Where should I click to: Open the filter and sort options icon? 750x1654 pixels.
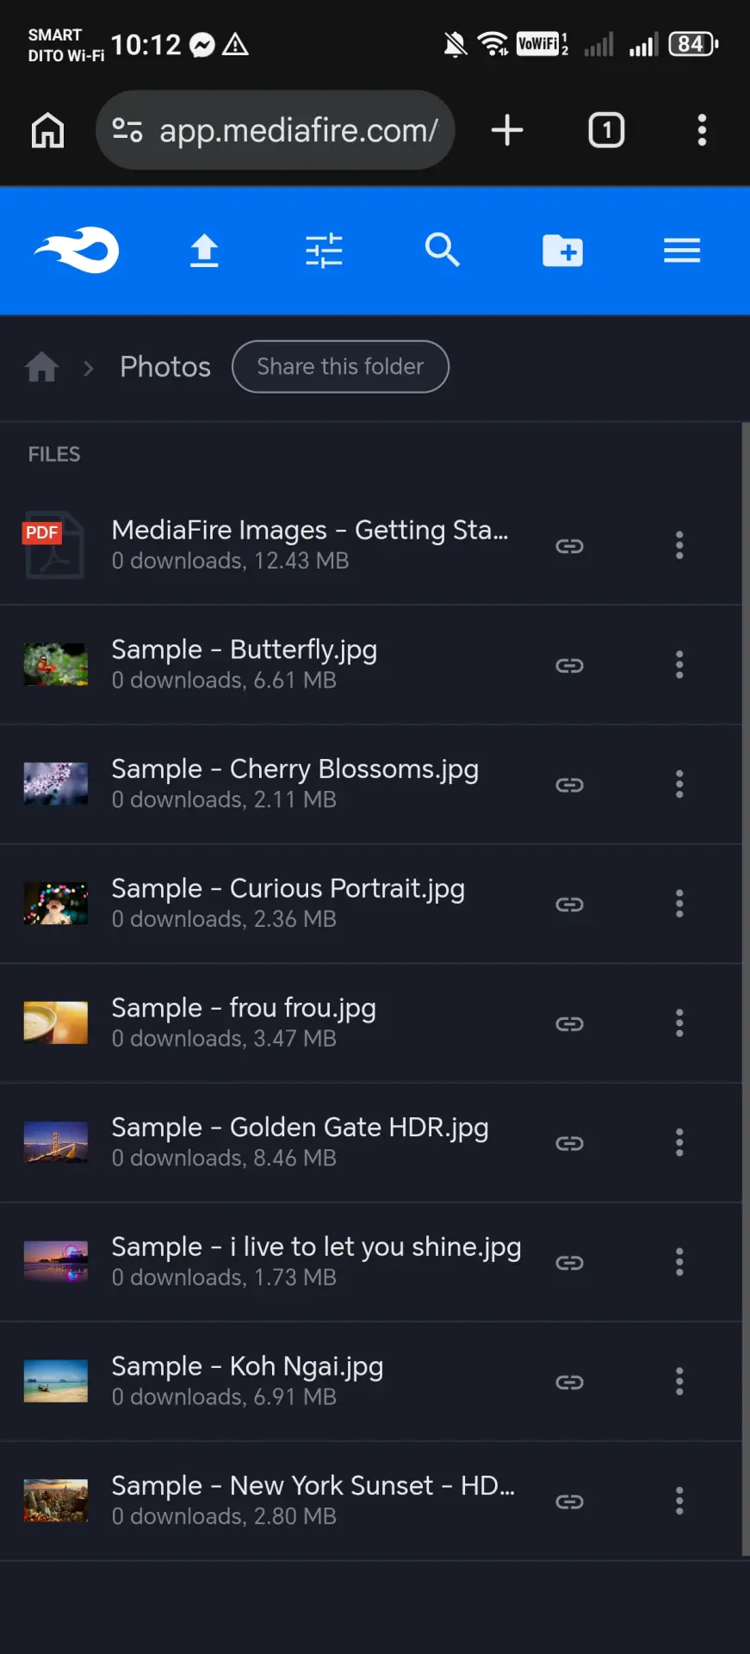[324, 251]
